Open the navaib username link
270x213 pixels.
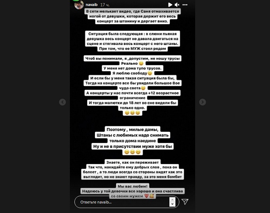click(x=92, y=5)
